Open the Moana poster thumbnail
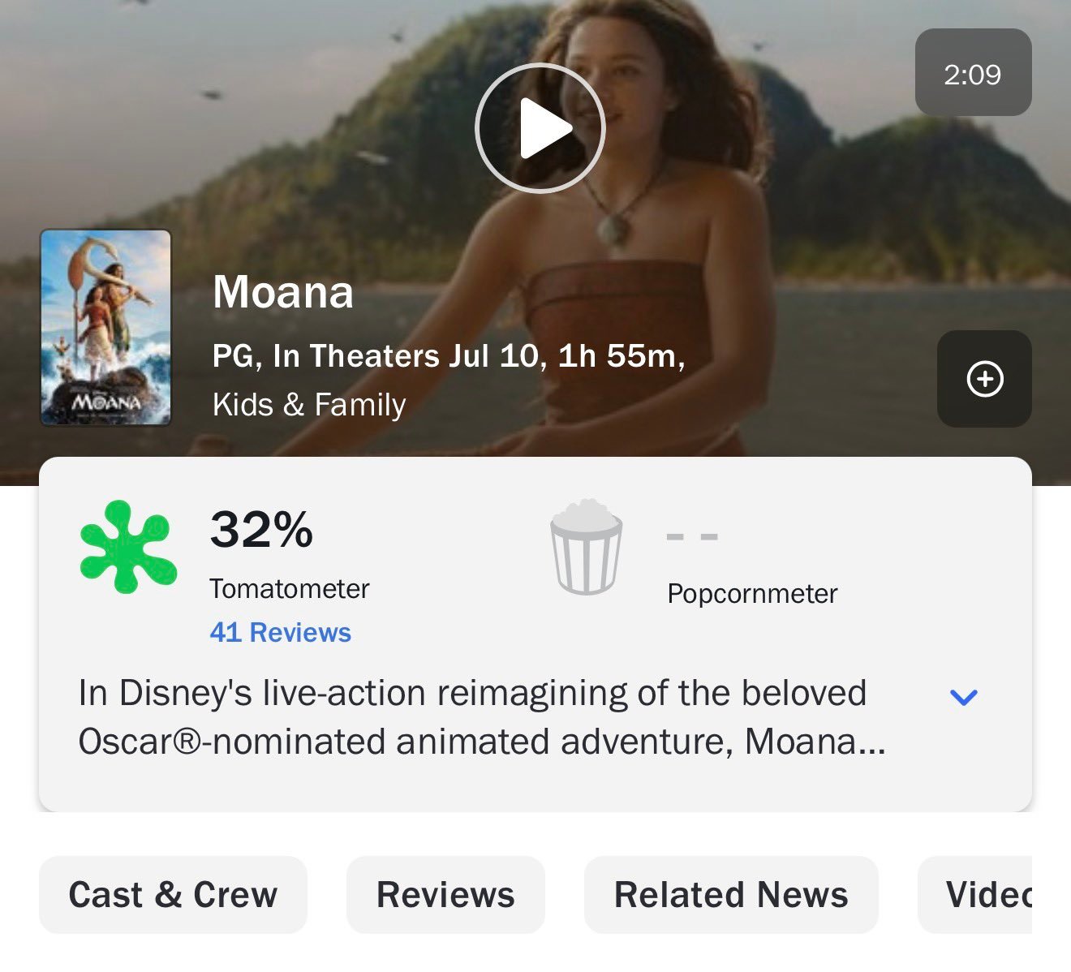Screen dimensions: 1071x972 pos(105,327)
